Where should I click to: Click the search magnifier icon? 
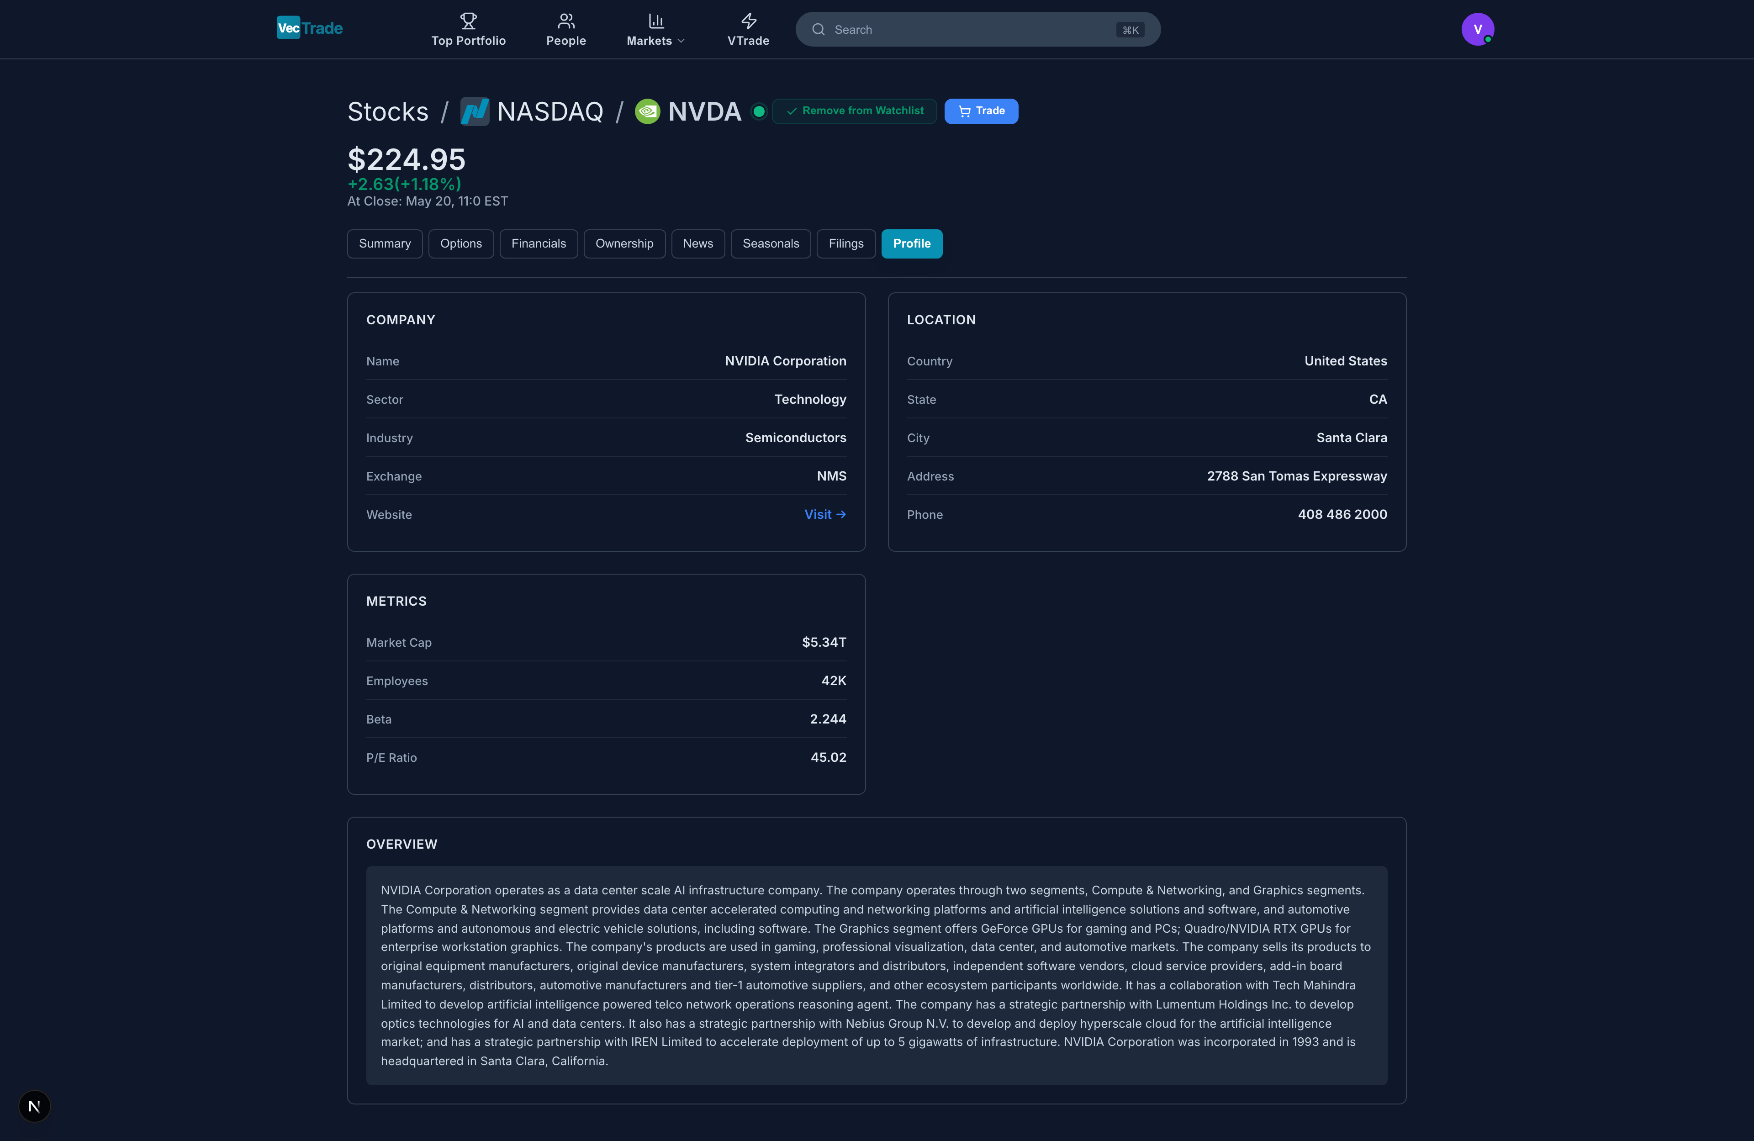(818, 30)
